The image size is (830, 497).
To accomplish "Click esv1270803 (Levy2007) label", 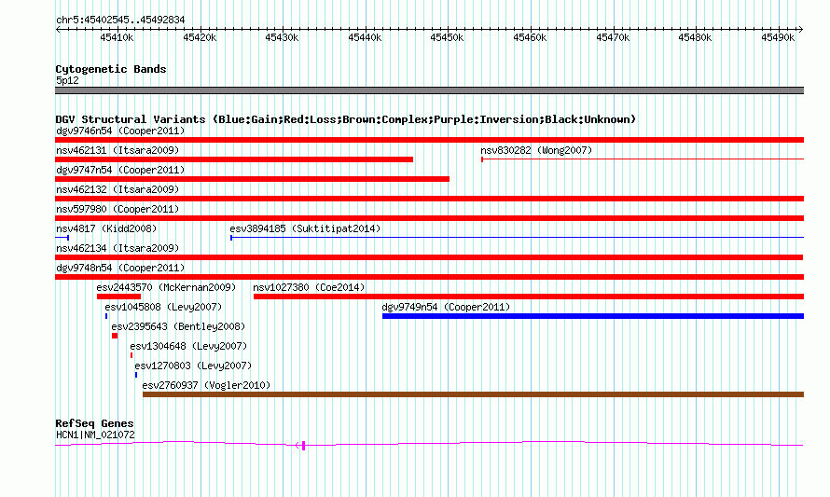I will point(193,366).
